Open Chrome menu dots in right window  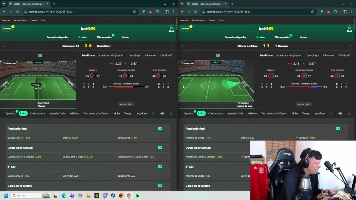click(352, 12)
